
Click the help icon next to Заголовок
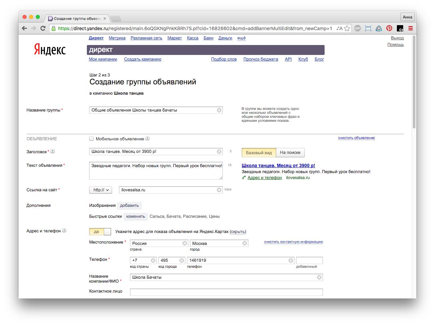(52, 151)
